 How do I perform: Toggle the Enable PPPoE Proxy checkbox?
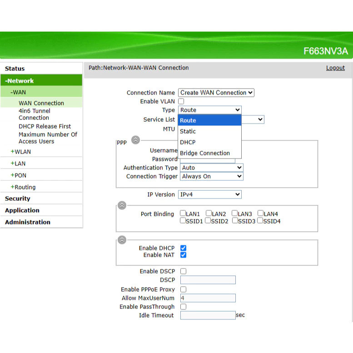183,289
